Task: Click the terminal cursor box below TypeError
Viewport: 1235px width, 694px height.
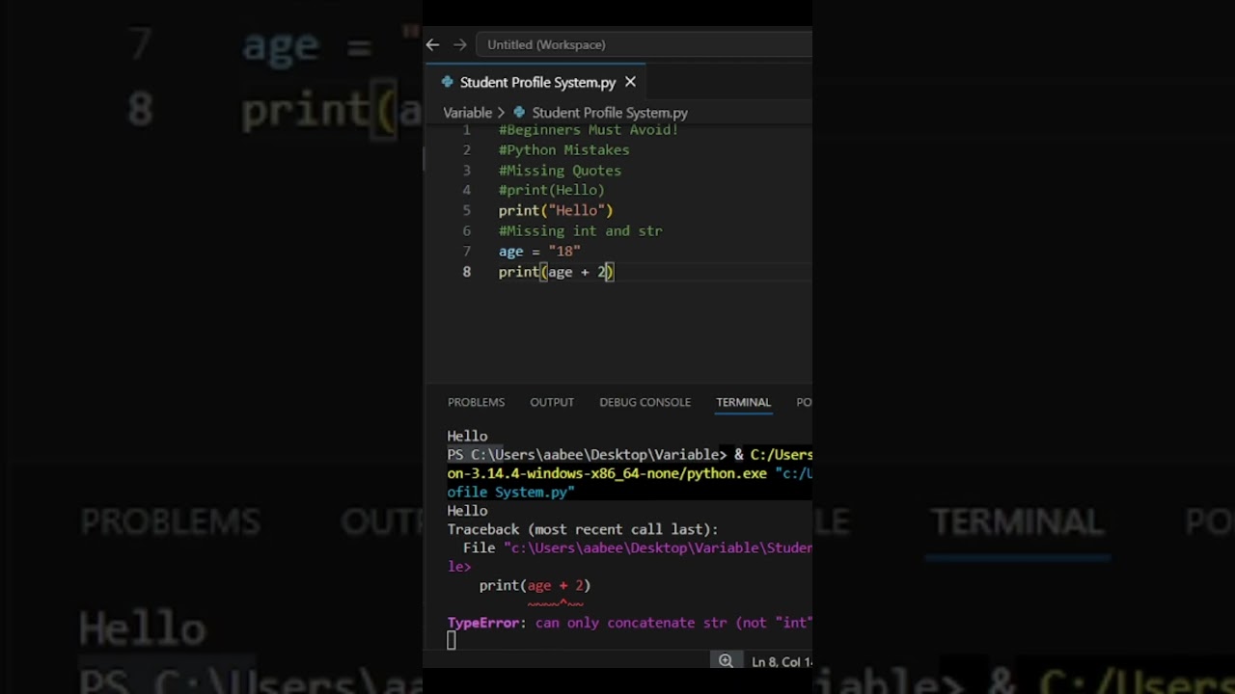Action: pos(452,641)
